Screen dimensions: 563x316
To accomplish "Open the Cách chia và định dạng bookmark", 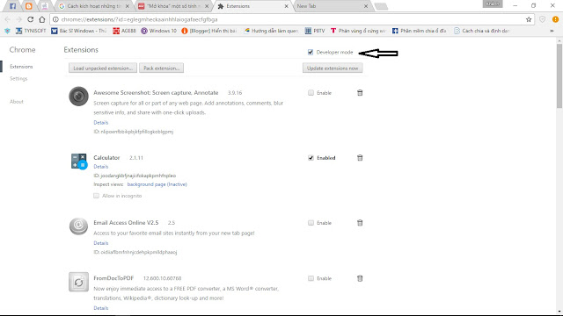I will click(481, 31).
